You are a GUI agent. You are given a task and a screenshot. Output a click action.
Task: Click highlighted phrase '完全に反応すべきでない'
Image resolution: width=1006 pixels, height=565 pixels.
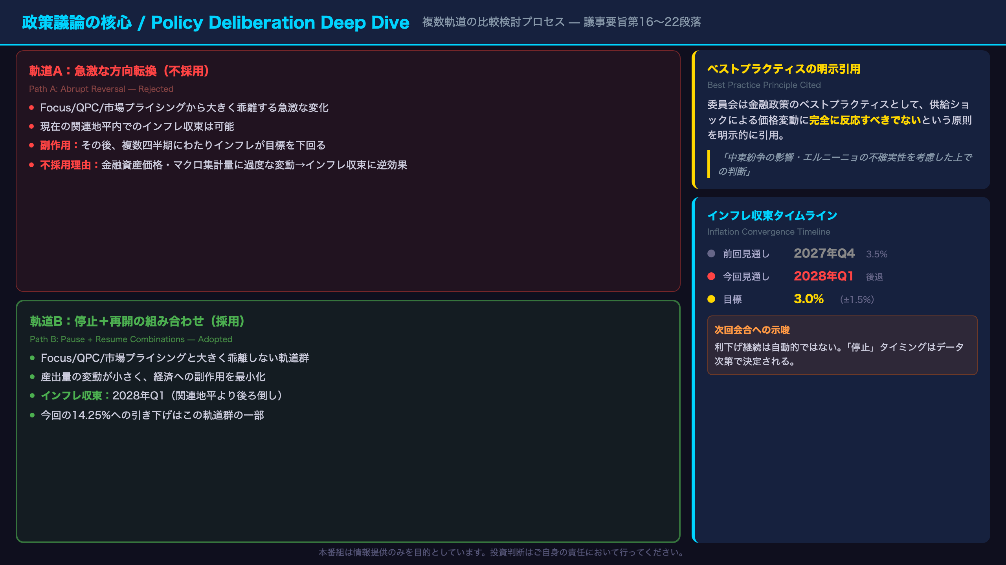tap(865, 120)
